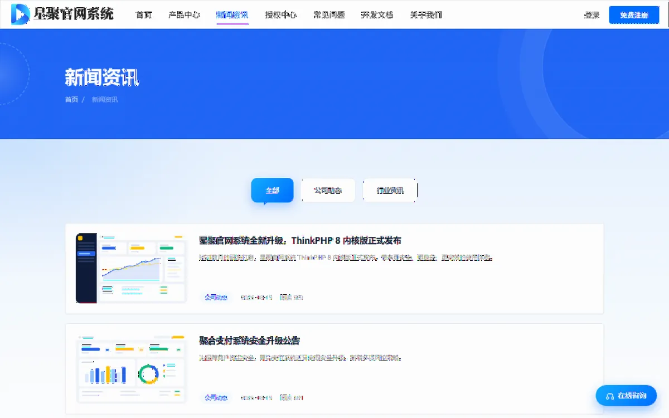Open the 开发文档 nav item
669x418 pixels.
377,15
